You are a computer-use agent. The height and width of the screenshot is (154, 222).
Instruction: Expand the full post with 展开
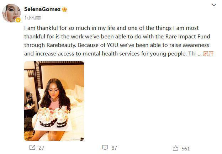[208, 54]
